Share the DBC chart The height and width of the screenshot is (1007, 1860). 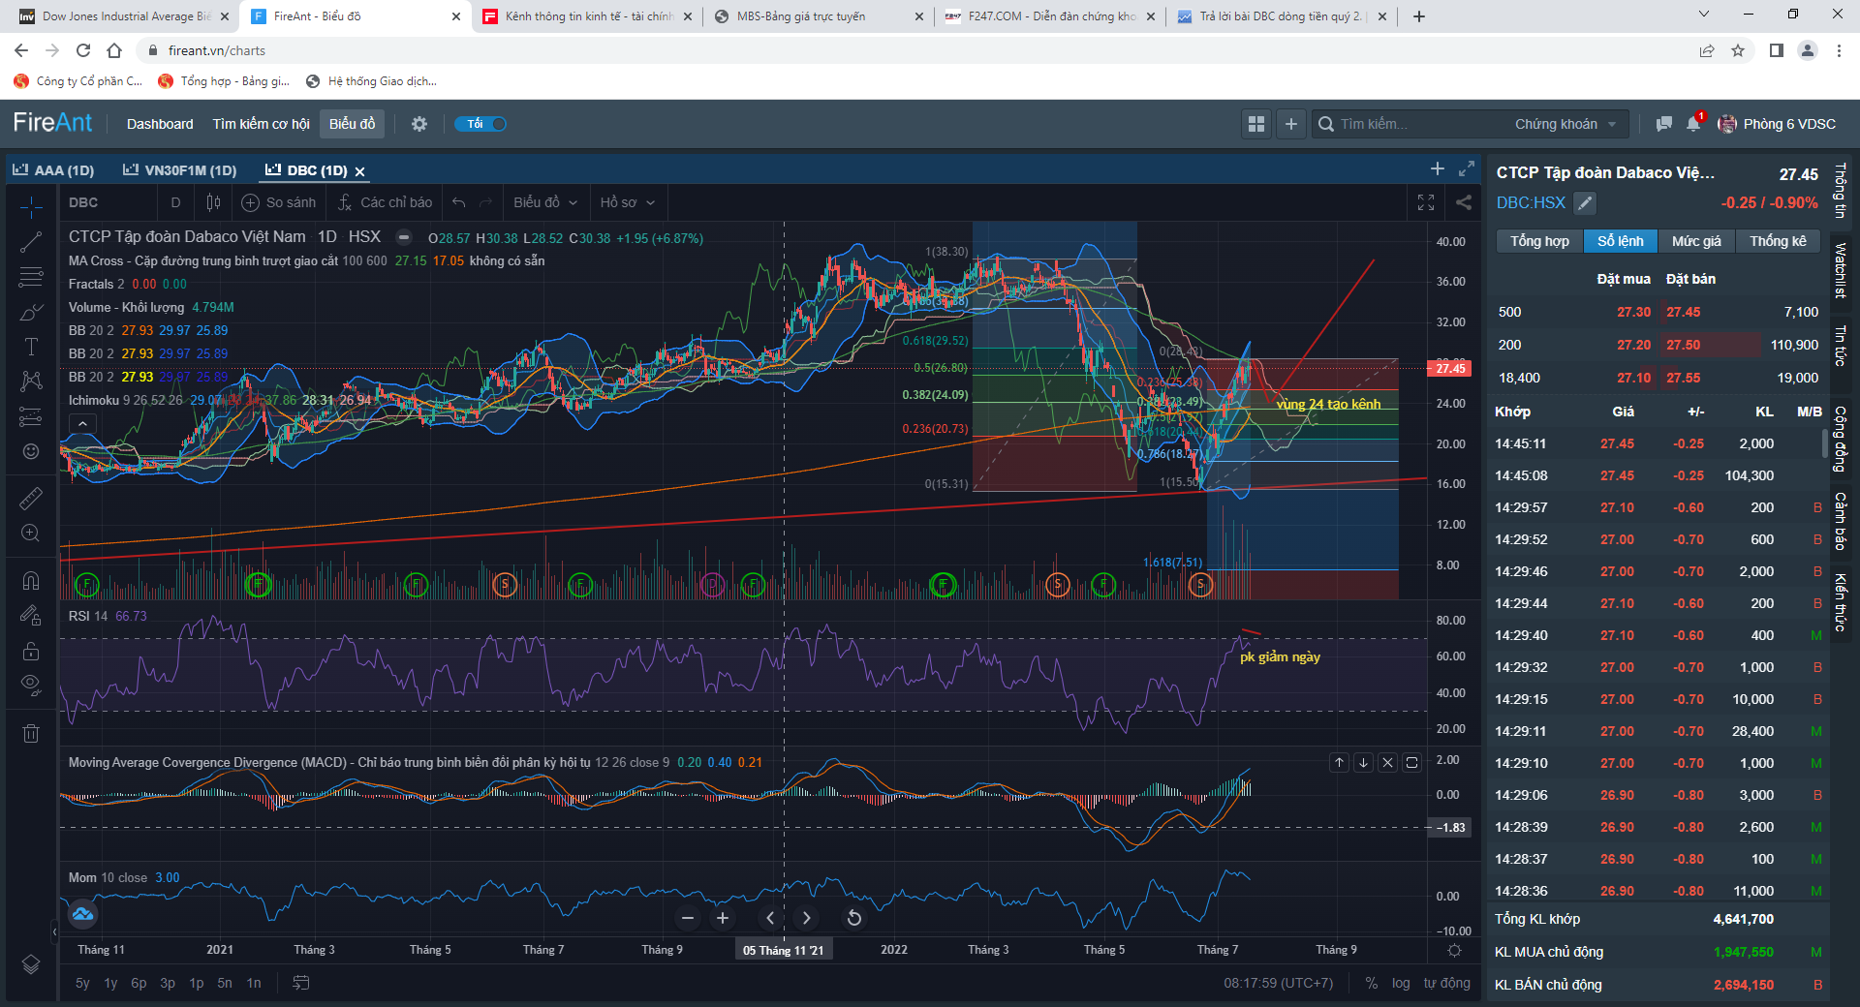(1464, 202)
